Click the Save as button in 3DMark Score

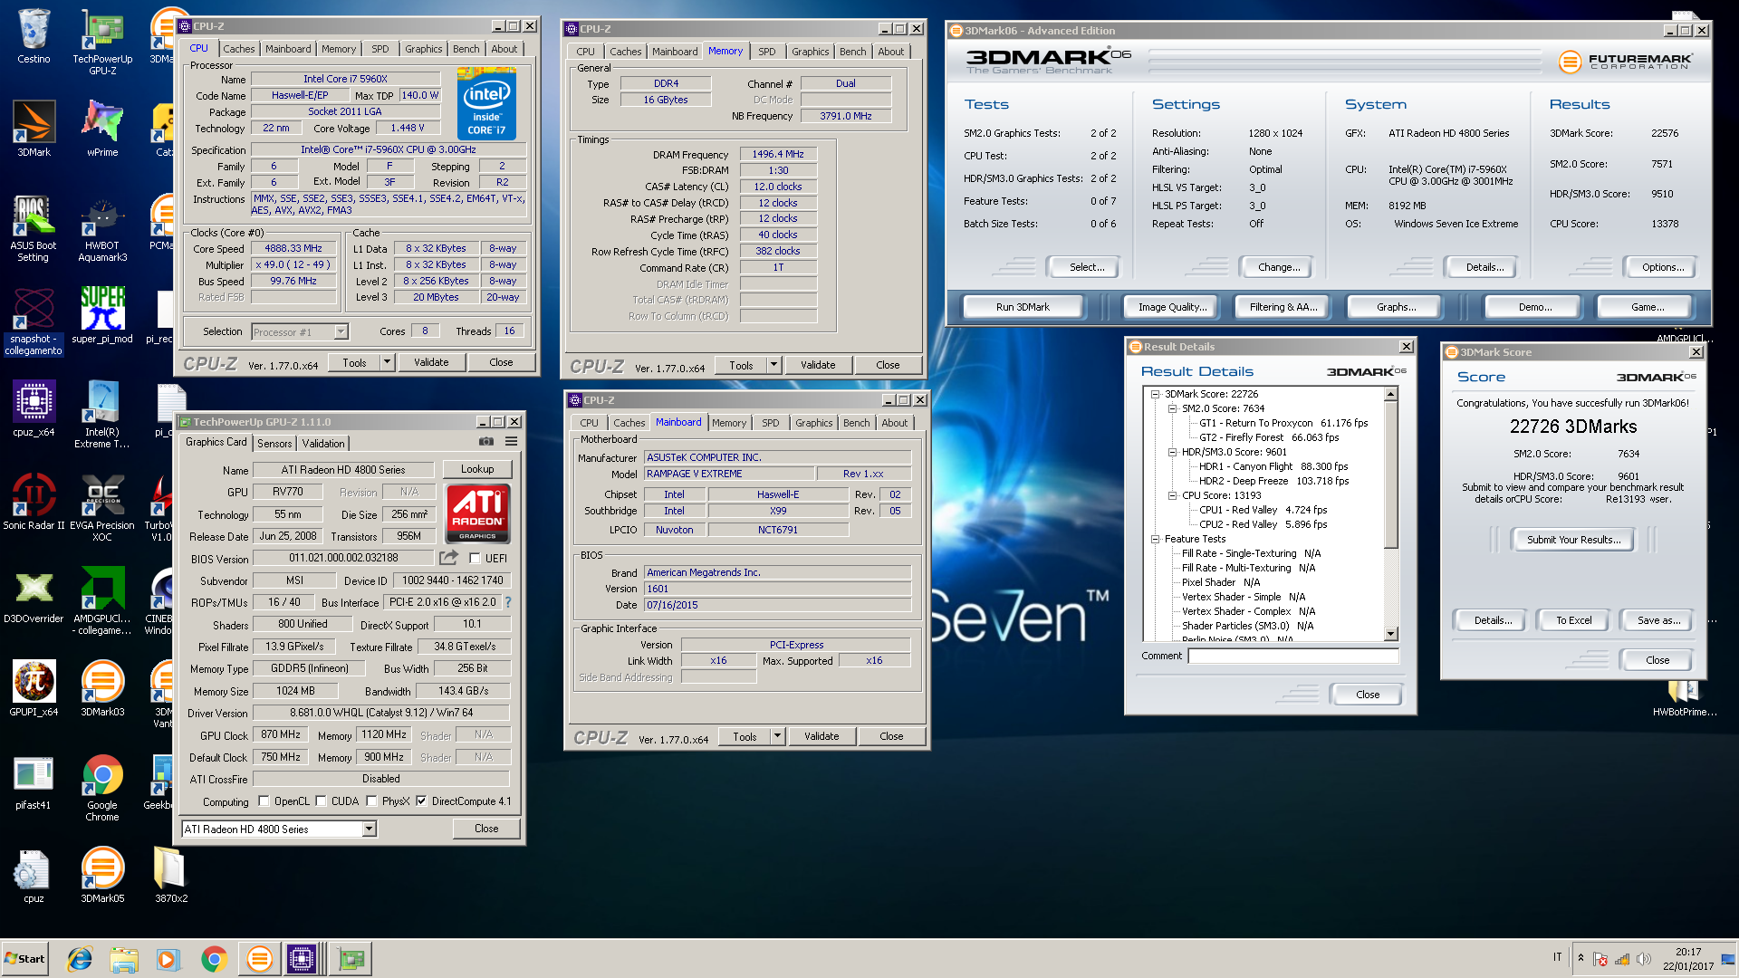pos(1658,620)
